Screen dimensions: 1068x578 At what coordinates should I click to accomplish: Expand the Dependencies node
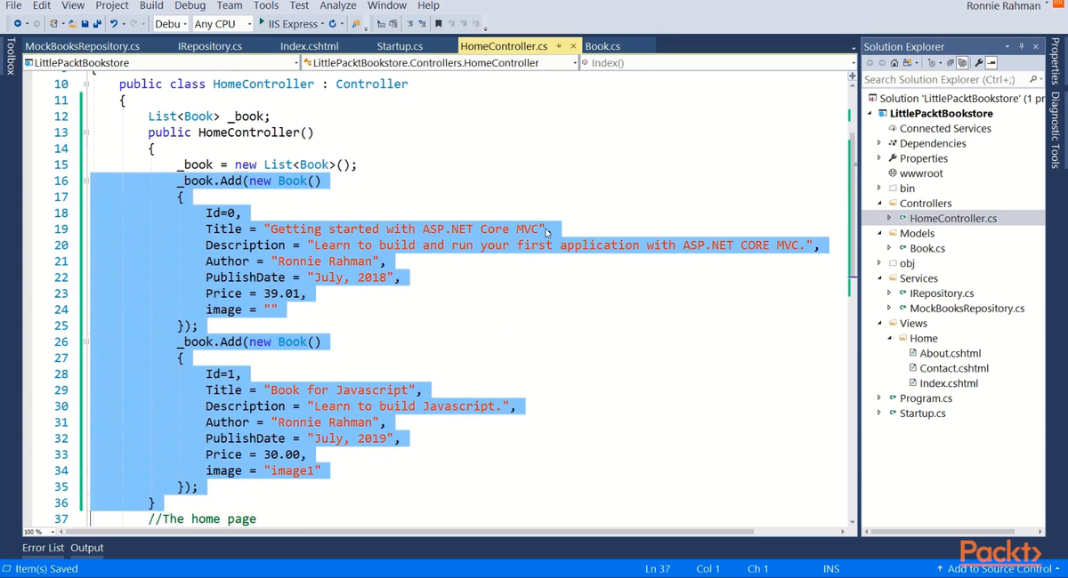click(x=879, y=143)
